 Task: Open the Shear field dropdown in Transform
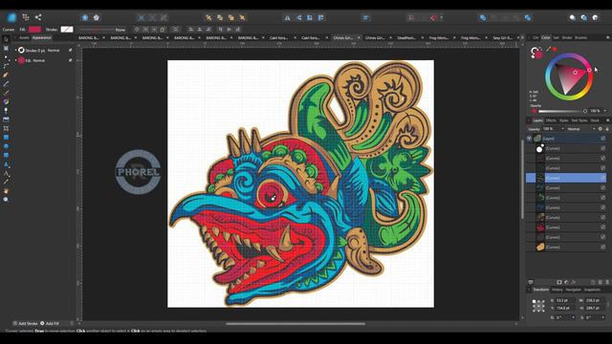[603, 317]
